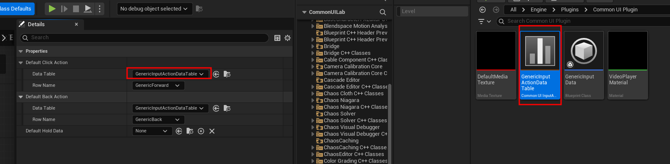Select the GenericInputData Blueprint Class thumbnail

point(584,65)
